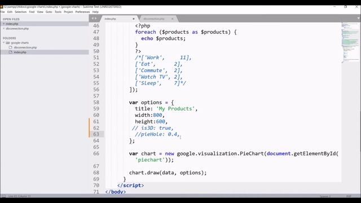
Task: Click the file icon beside index.php in Folders
Action: 10,52
